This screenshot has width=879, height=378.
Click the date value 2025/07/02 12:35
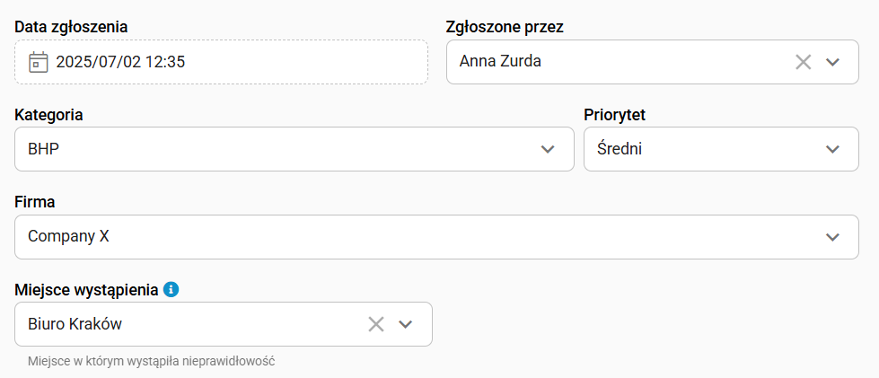[x=120, y=62]
